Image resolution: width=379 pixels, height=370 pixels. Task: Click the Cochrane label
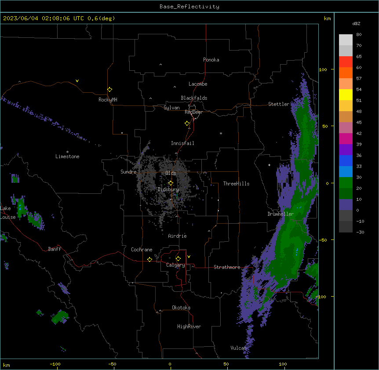142,250
